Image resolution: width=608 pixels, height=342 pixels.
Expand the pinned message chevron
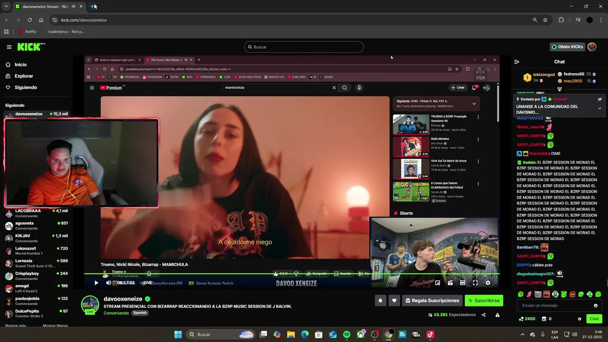[x=599, y=108]
